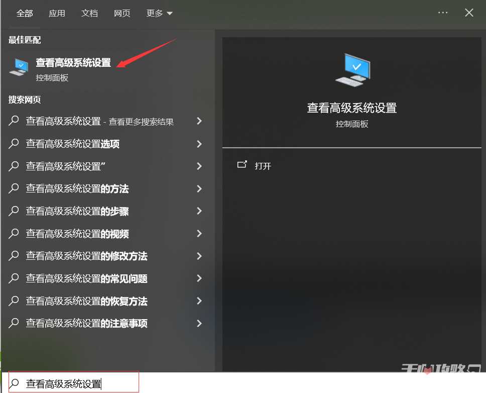Image resolution: width=486 pixels, height=393 pixels.
Task: Open the three-dots options menu
Action: tap(443, 13)
